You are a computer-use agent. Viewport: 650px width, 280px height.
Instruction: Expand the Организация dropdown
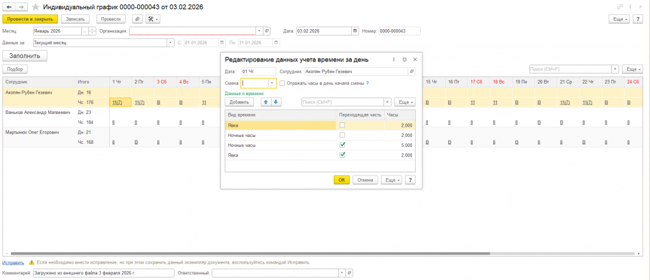260,31
